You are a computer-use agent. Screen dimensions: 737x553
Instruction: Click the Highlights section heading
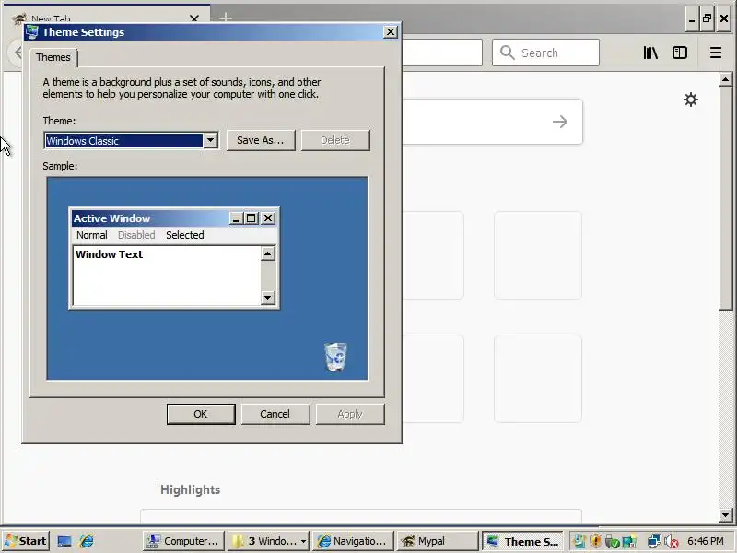pyautogui.click(x=191, y=489)
